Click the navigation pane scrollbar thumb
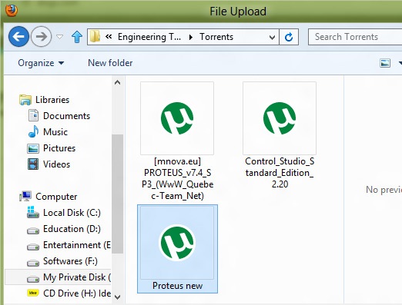402x305 pixels. 118,194
